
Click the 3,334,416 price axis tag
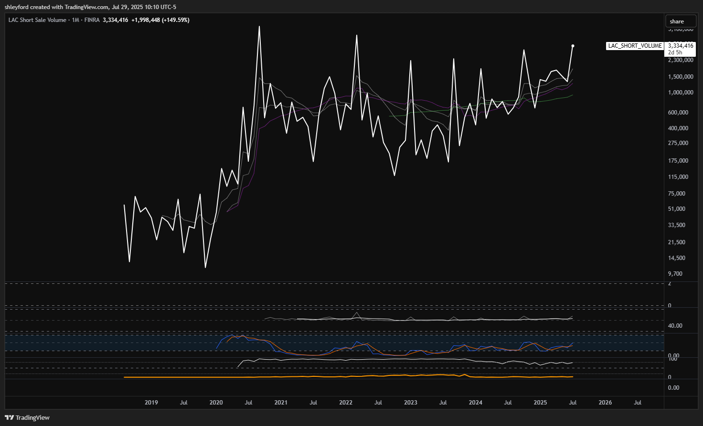pos(681,46)
